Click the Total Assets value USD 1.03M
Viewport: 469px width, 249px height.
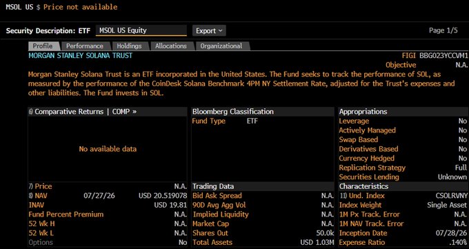tap(317, 242)
